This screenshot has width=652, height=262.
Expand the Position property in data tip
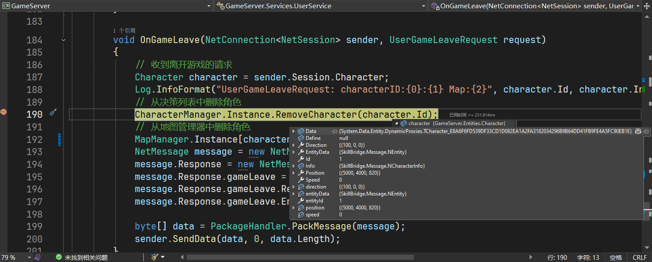click(294, 173)
